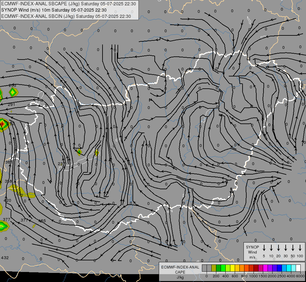Click the bright magenta legend swatch
This screenshot has height=282, width=306.
[266, 268]
